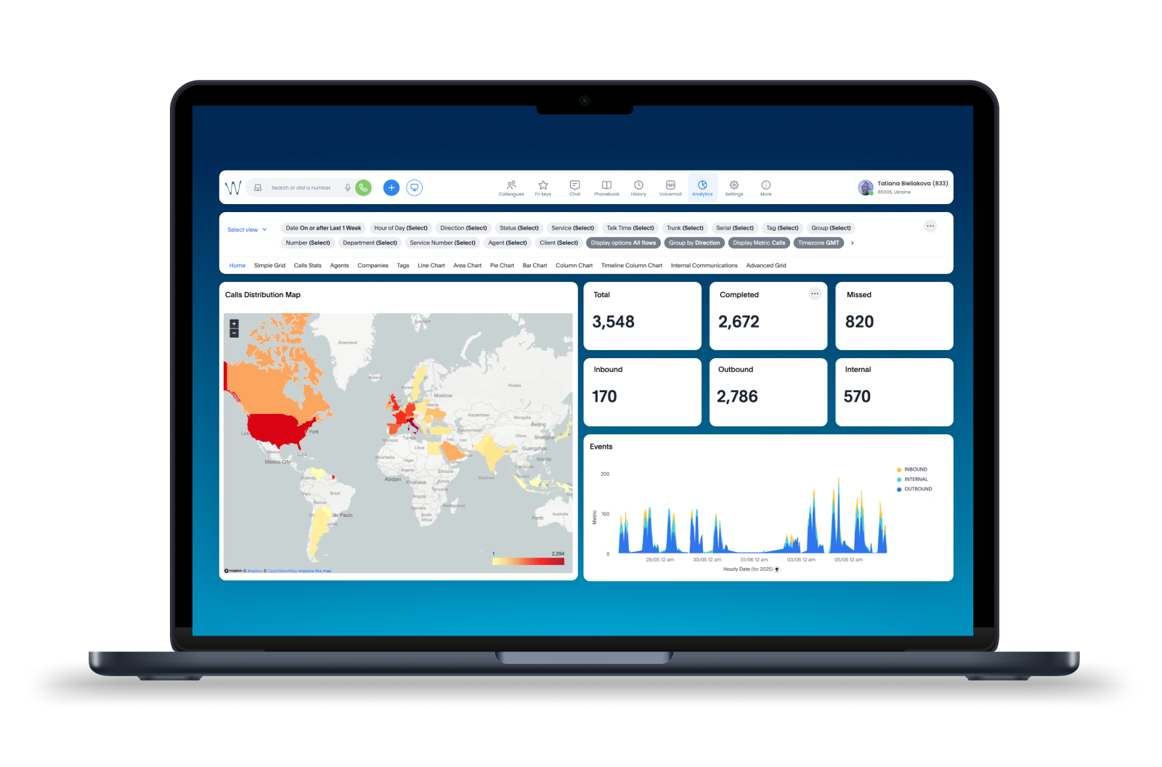
Task: Switch to the Calls Stats tab
Action: [307, 266]
